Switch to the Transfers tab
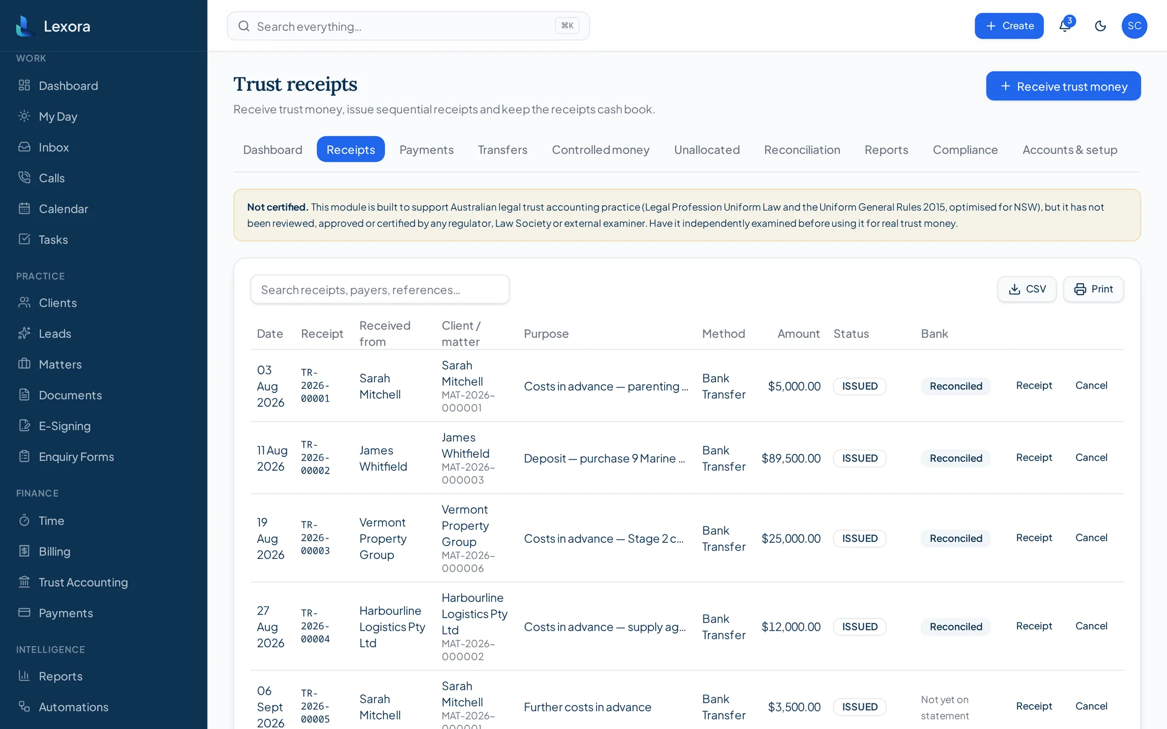Viewport: 1167px width, 729px height. [502, 150]
